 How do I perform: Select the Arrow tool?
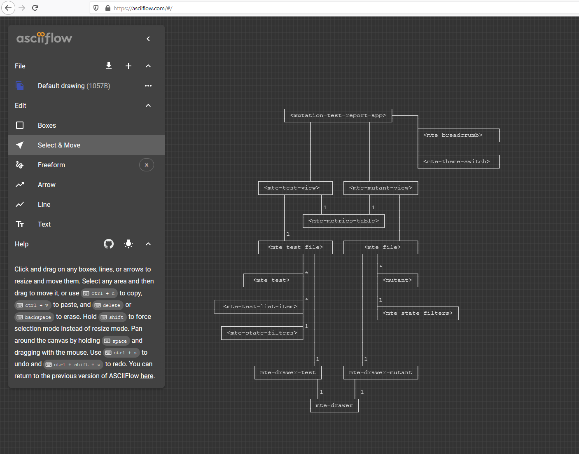click(86, 185)
